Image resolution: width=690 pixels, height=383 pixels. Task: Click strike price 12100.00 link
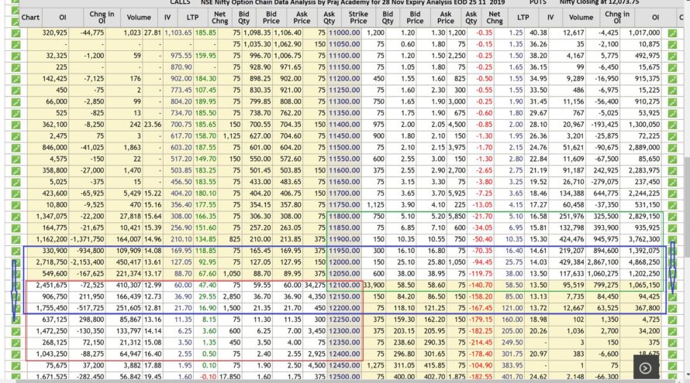344,285
